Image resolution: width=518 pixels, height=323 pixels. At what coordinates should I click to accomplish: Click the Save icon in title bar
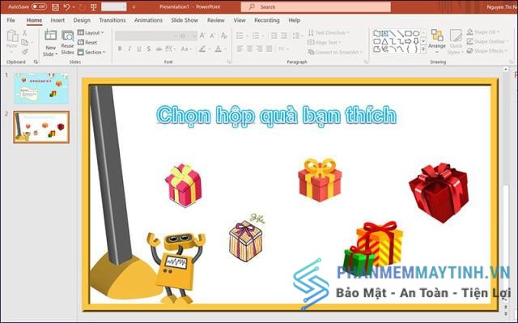pos(55,7)
